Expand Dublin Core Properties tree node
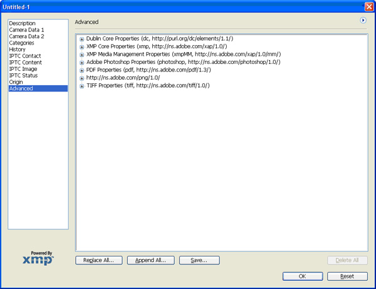Viewport: 376px width, 289px height. point(82,39)
